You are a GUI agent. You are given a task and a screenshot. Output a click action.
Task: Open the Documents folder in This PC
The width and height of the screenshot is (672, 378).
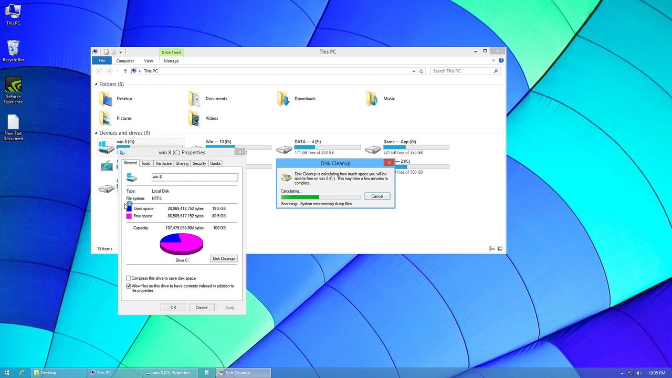(208, 99)
